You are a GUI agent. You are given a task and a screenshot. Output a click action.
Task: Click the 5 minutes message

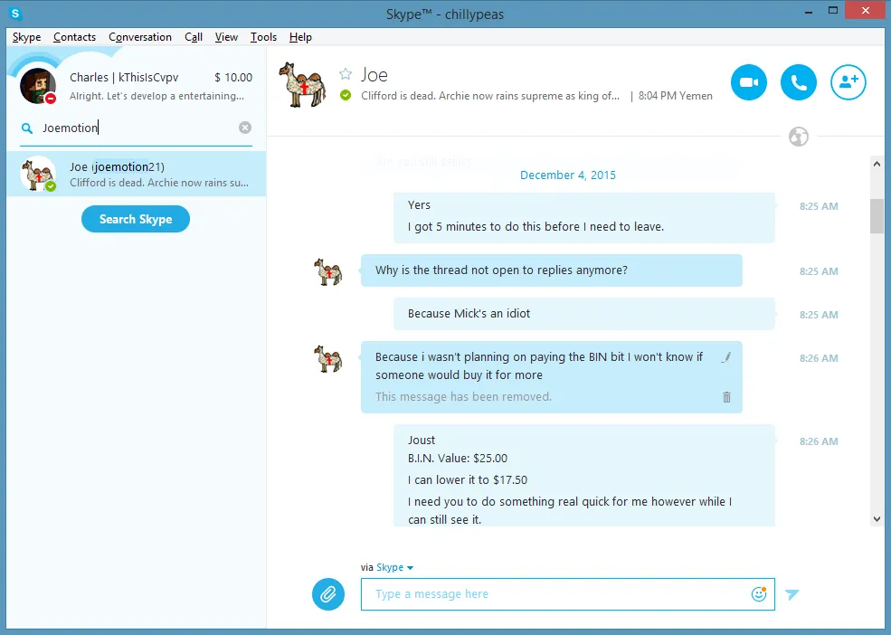tap(536, 227)
